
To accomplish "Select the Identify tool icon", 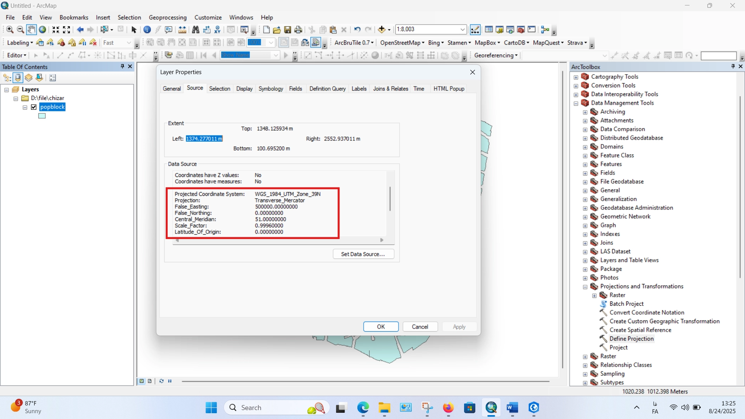I will [147, 29].
